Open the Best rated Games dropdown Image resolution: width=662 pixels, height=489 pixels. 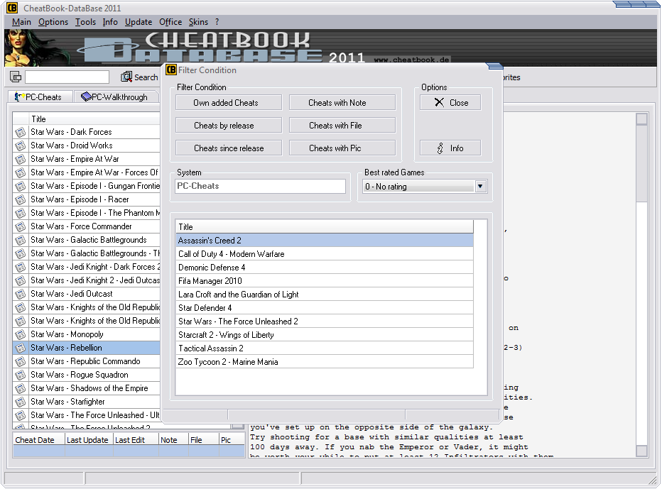click(480, 187)
